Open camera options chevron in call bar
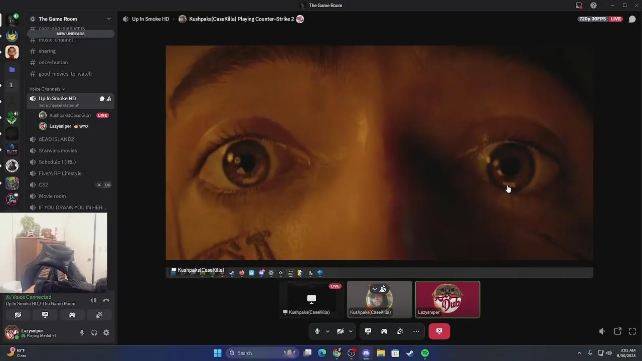The height and width of the screenshot is (361, 642). pos(351,331)
